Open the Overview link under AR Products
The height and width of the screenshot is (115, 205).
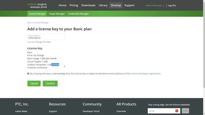[x=121, y=111]
